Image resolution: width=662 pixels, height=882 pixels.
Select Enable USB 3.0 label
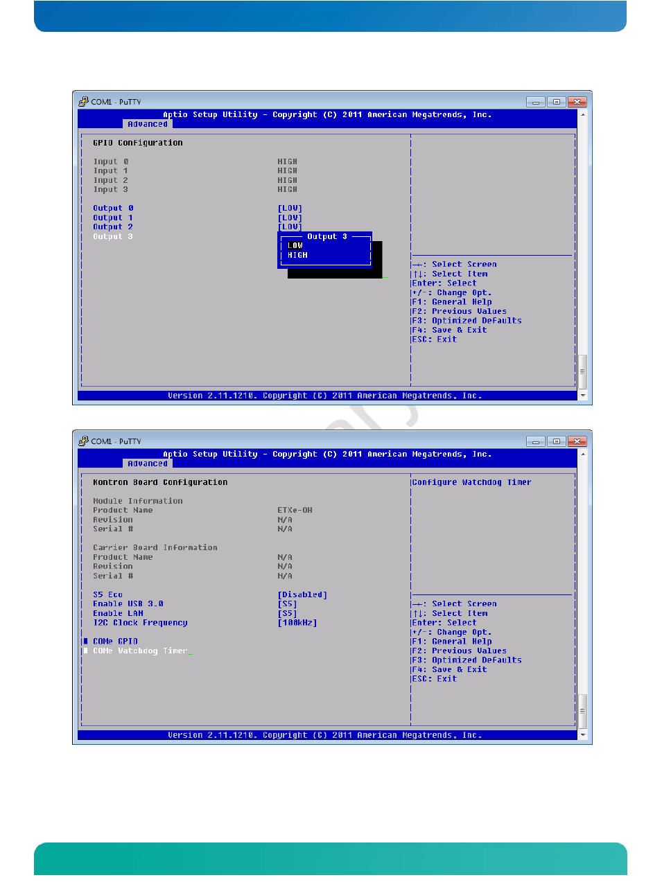tap(128, 603)
